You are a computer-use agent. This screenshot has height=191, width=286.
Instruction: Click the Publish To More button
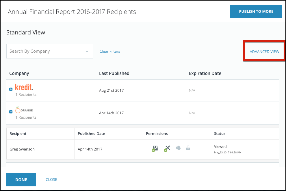(256, 11)
